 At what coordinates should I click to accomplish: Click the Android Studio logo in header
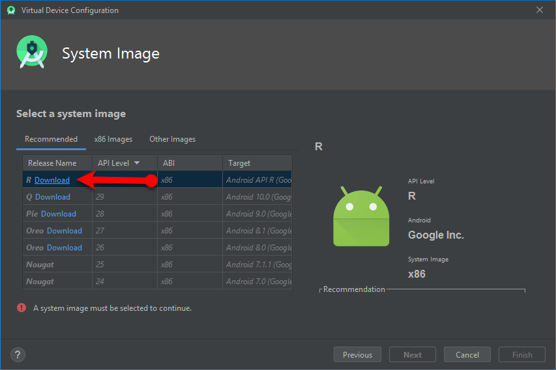tap(32, 53)
